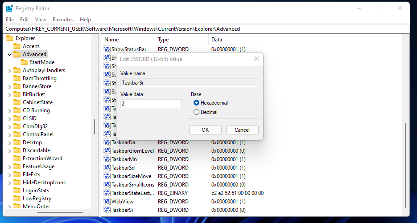Select the BitBucket folder icon
417x223 pixels.
click(17, 94)
